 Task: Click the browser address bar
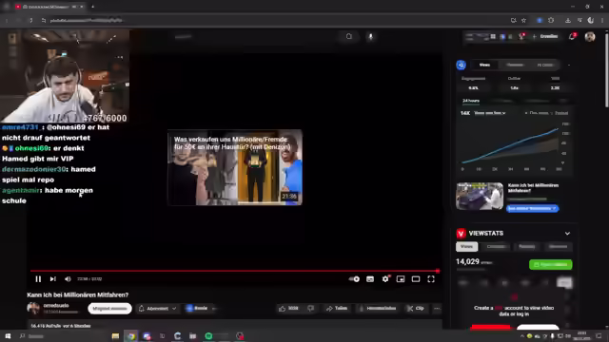coord(272,20)
